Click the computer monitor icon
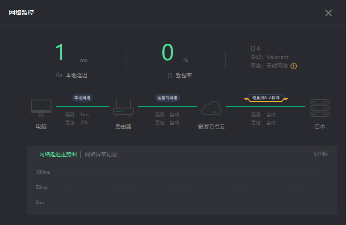Viewport: 346px width, 225px height. point(41,108)
